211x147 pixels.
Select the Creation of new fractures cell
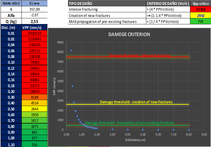pyautogui.click(x=107, y=16)
